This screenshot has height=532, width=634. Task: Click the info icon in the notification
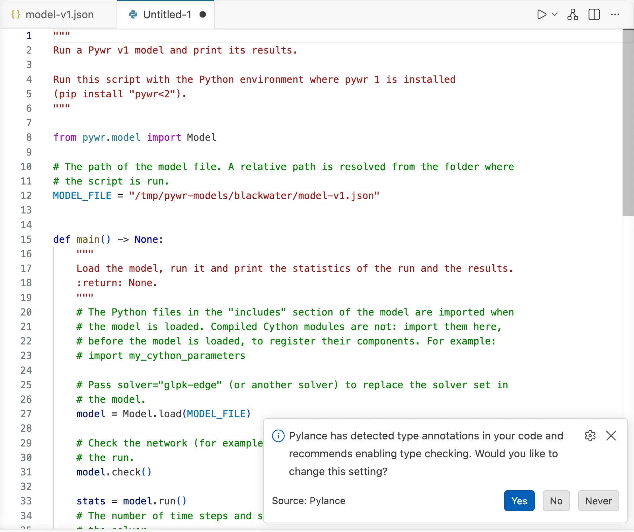click(278, 436)
